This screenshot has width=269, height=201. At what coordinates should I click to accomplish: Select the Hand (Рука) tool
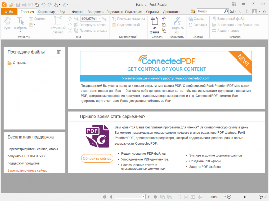[7, 21]
